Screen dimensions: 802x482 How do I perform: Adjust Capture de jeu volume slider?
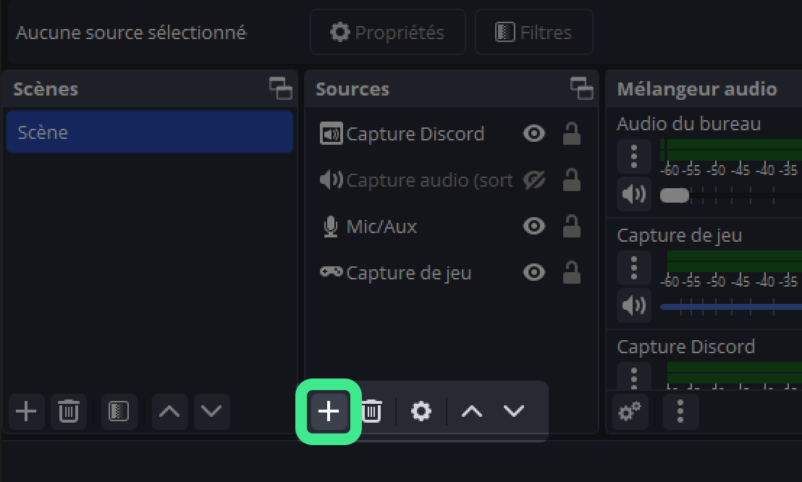tap(731, 306)
